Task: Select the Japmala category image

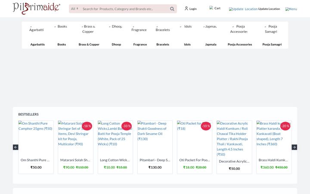Action: [x=210, y=27]
